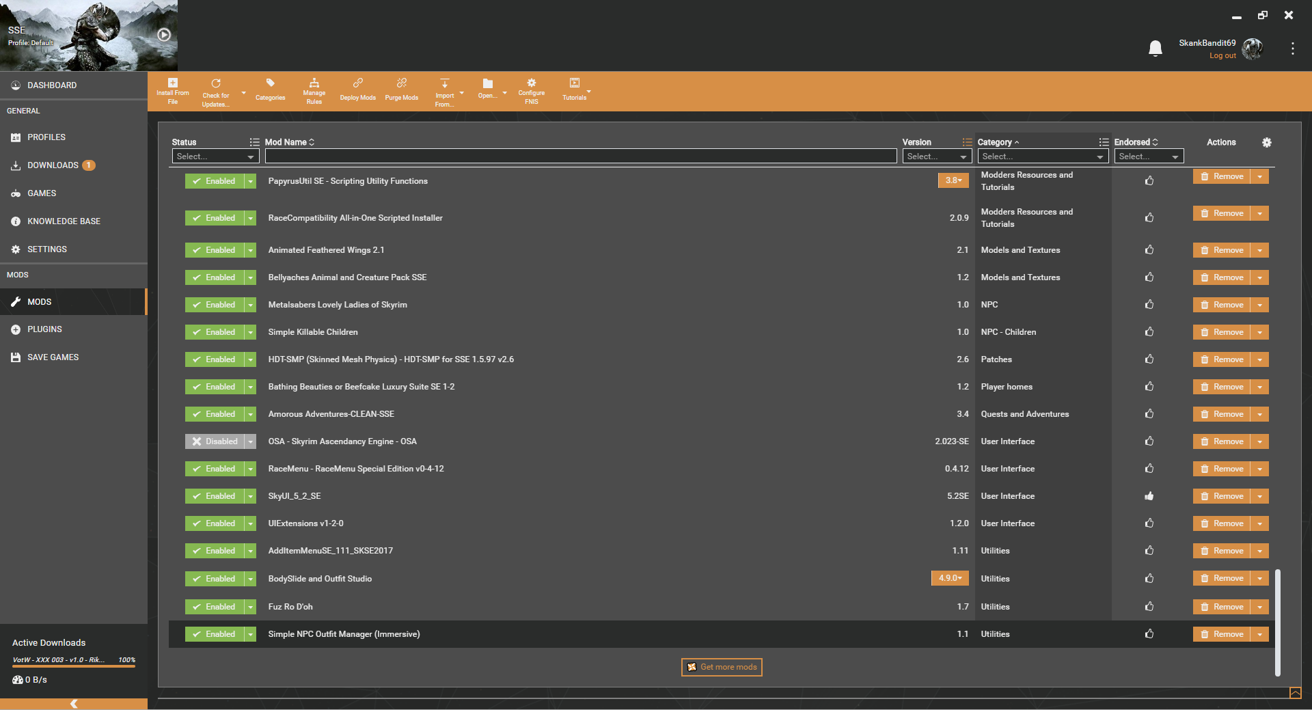Remove Metalsabers Lovely Ladies of Skyrim
Image resolution: width=1312 pixels, height=710 pixels.
click(1222, 305)
